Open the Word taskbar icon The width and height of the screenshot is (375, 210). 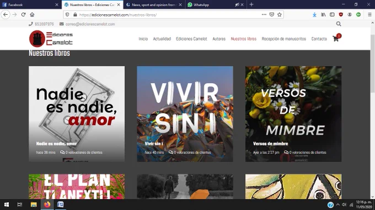point(61,205)
